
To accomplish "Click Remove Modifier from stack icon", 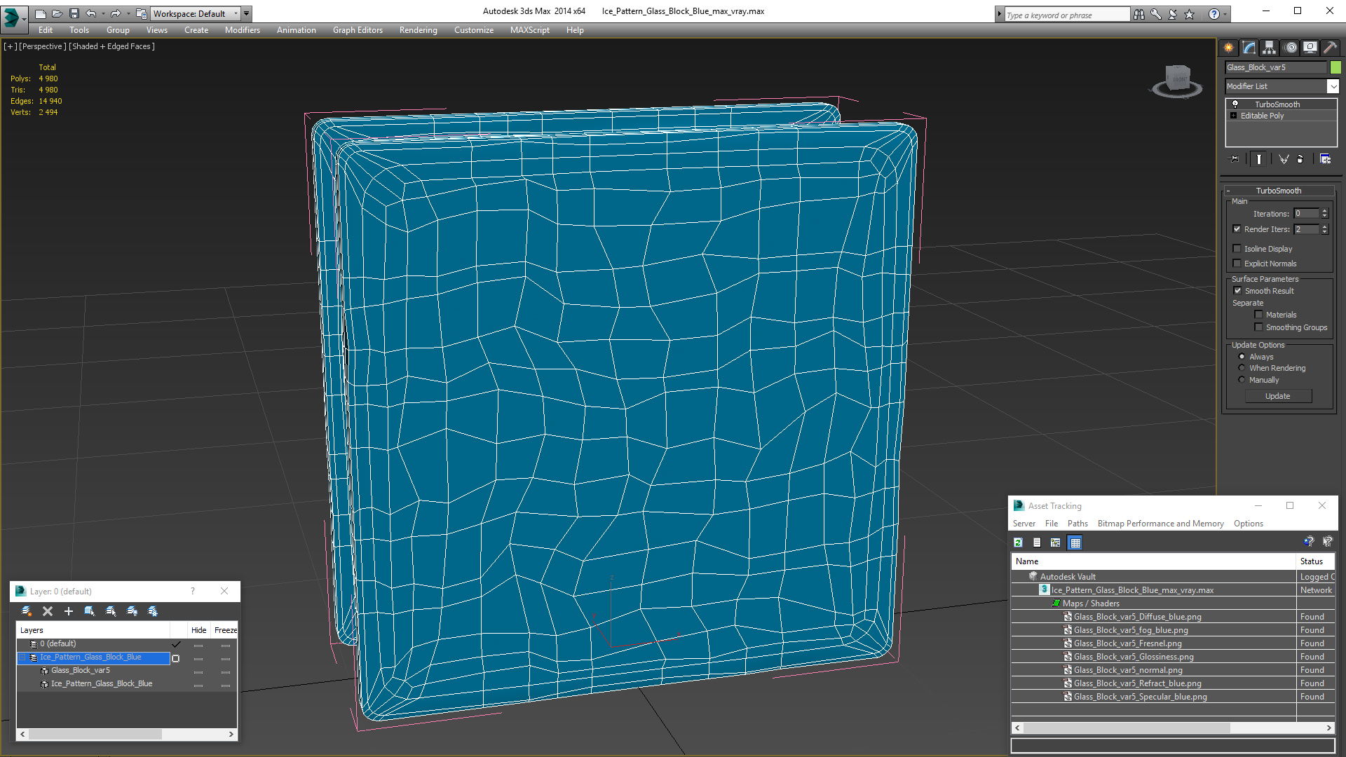I will point(1300,159).
